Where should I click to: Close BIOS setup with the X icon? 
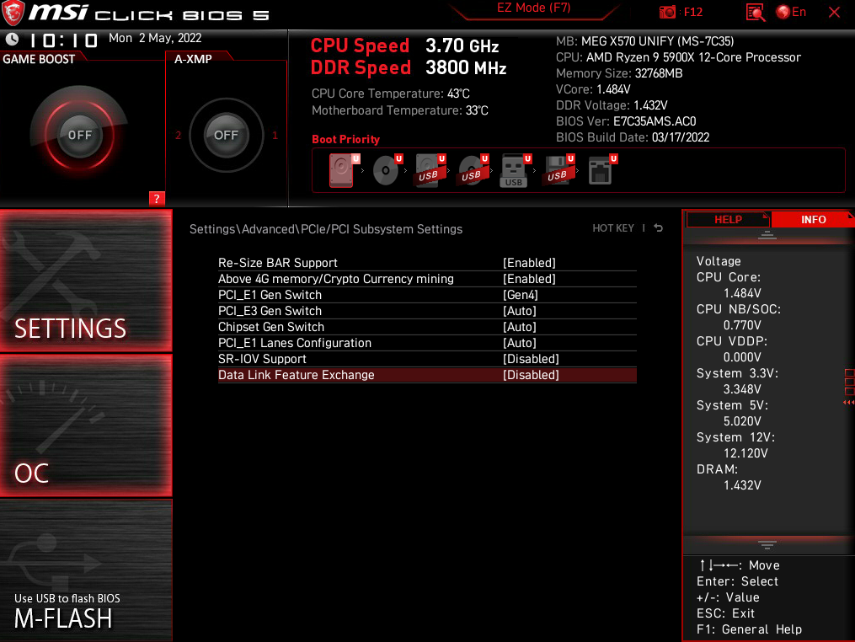[x=834, y=12]
